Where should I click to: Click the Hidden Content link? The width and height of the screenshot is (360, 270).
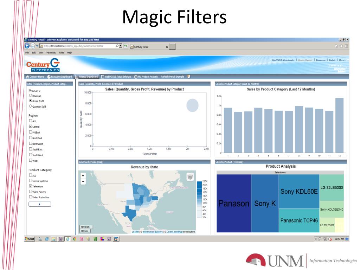[305, 60]
